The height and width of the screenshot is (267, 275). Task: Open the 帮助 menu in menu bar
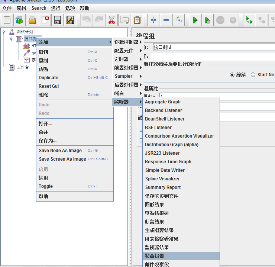coord(84,8)
